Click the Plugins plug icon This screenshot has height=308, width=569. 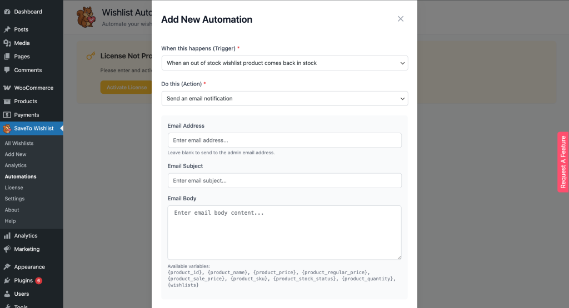click(x=7, y=280)
